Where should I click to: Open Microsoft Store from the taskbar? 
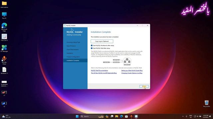pyautogui.click(x=126, y=116)
